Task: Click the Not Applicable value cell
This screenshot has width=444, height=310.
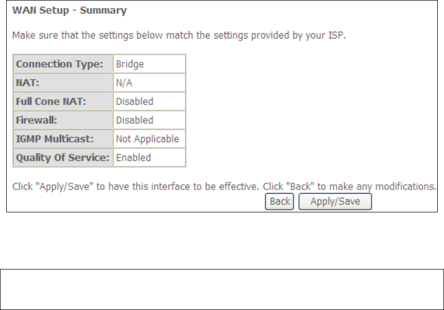Action: [x=149, y=139]
